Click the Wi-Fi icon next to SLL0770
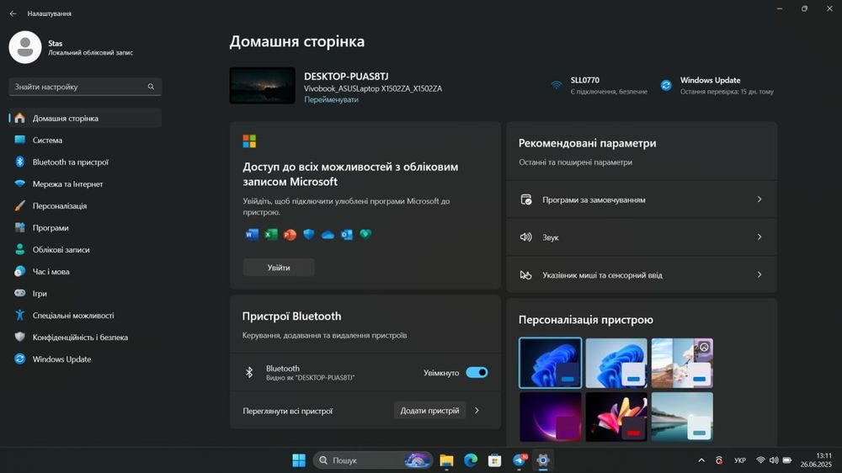The height and width of the screenshot is (473, 842). pos(557,85)
